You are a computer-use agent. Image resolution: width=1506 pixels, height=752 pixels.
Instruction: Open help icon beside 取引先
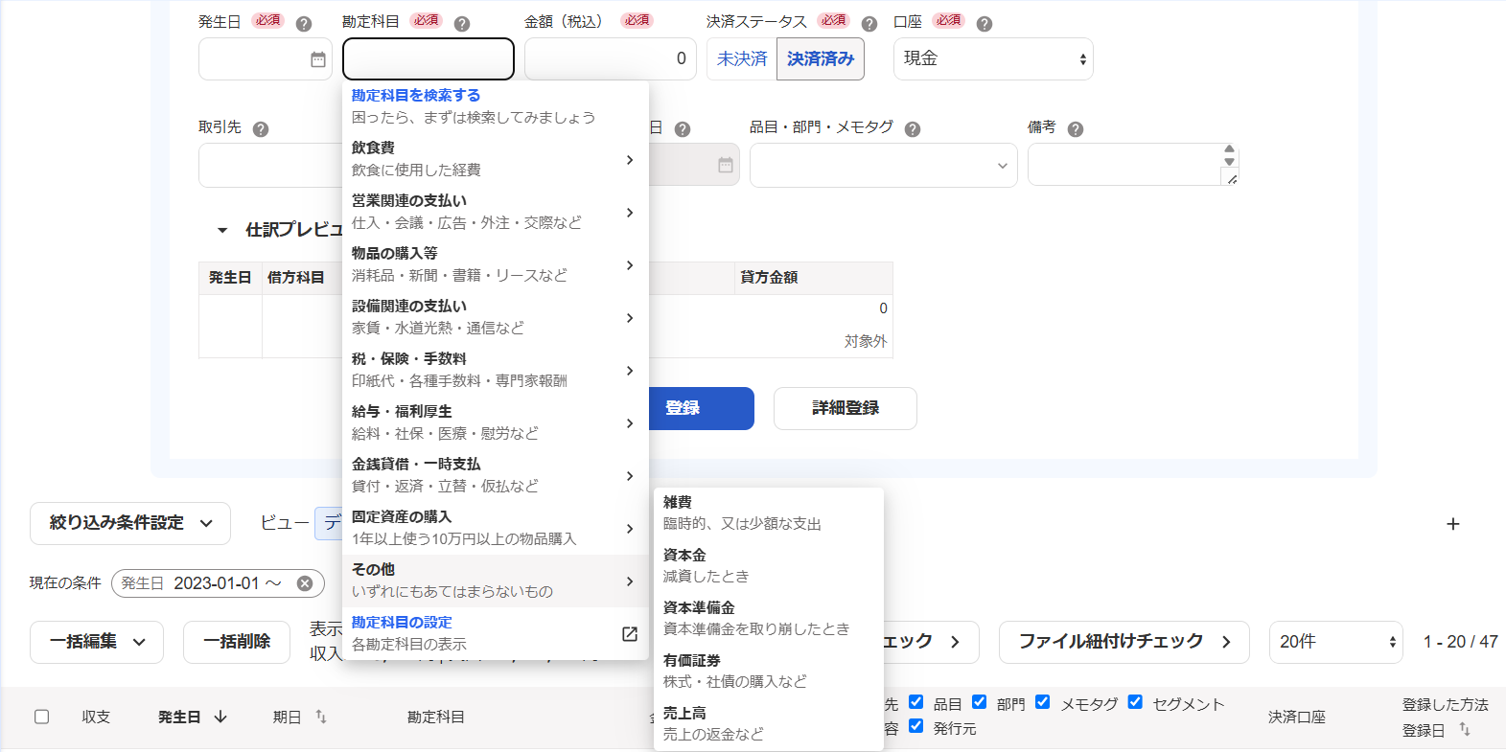coord(261,129)
